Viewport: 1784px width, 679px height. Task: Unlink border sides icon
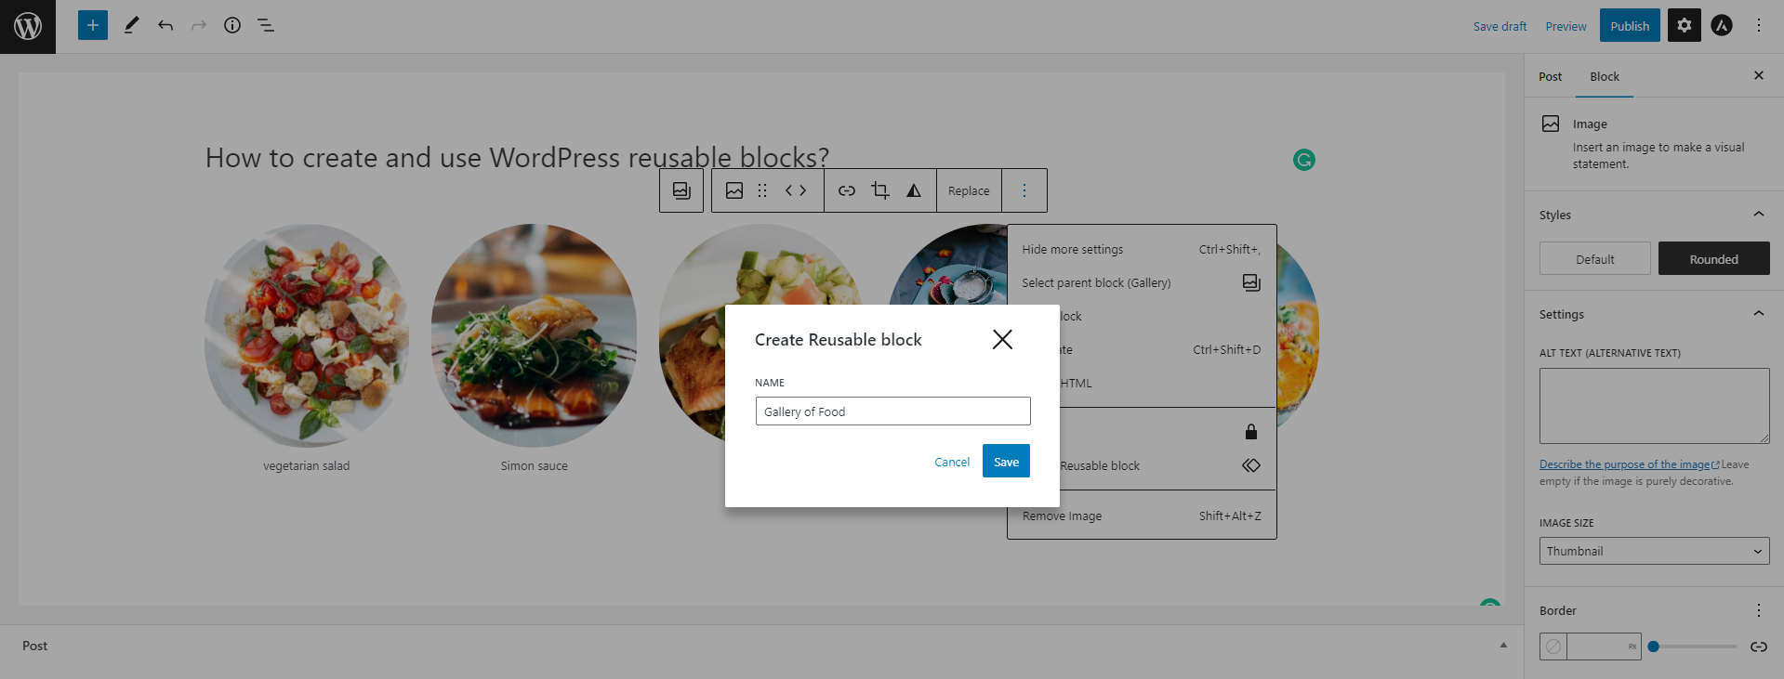click(1759, 646)
